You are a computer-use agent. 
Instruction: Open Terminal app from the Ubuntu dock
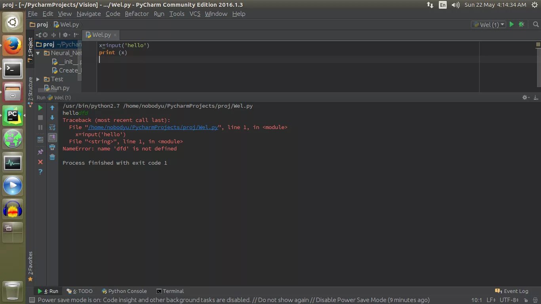pos(13,70)
